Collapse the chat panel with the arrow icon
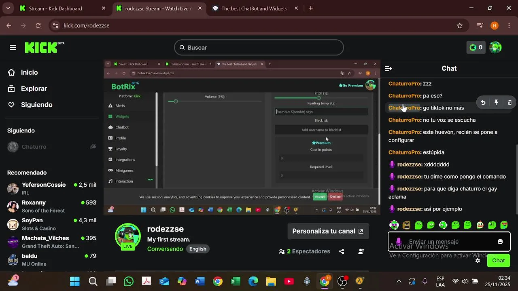This screenshot has width=518, height=291. (x=388, y=68)
